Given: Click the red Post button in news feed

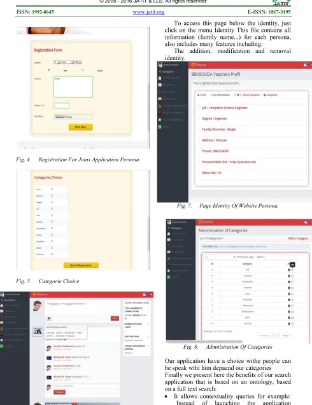Looking at the screenshot, I should coord(115,318).
